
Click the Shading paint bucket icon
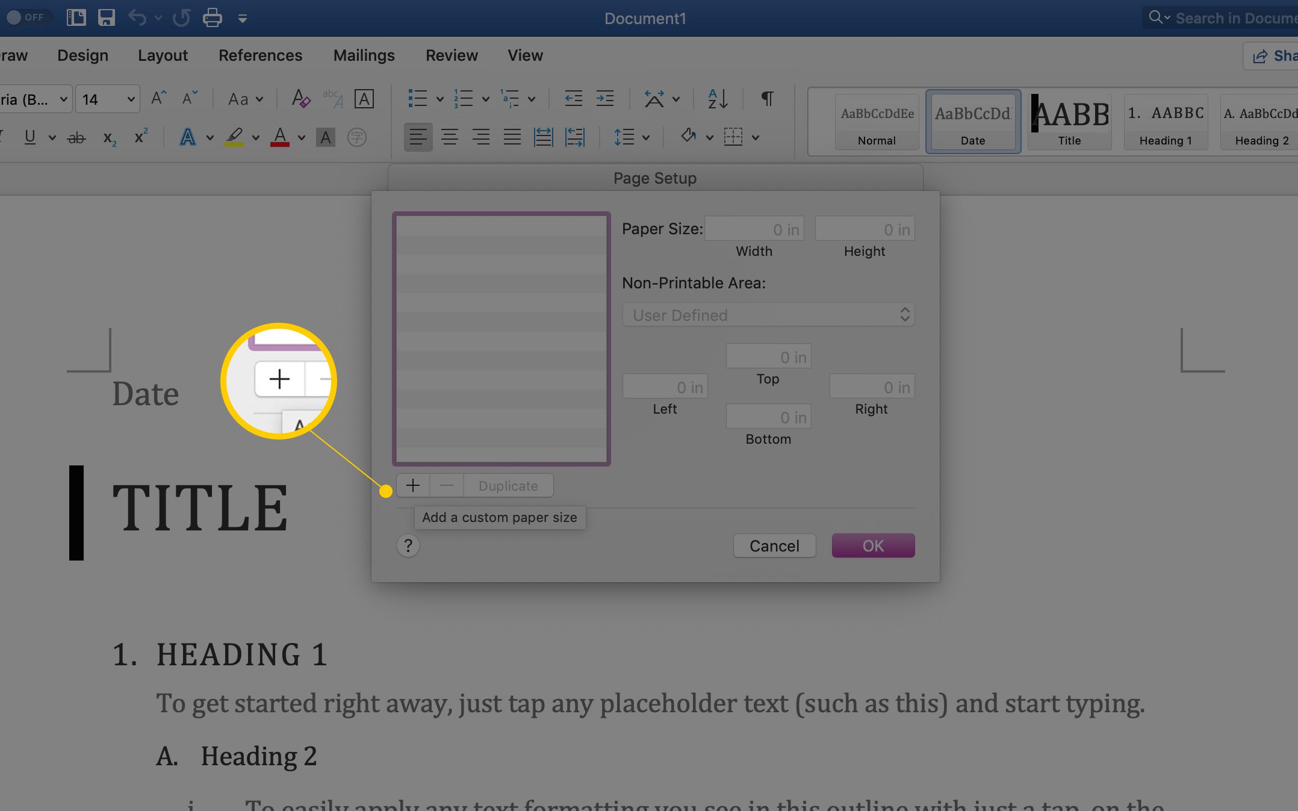point(688,137)
